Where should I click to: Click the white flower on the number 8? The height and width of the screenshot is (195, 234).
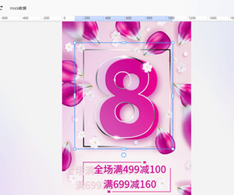click(x=147, y=67)
